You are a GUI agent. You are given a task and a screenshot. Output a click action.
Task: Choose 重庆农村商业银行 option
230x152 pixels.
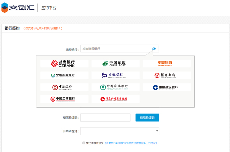(x=116, y=99)
